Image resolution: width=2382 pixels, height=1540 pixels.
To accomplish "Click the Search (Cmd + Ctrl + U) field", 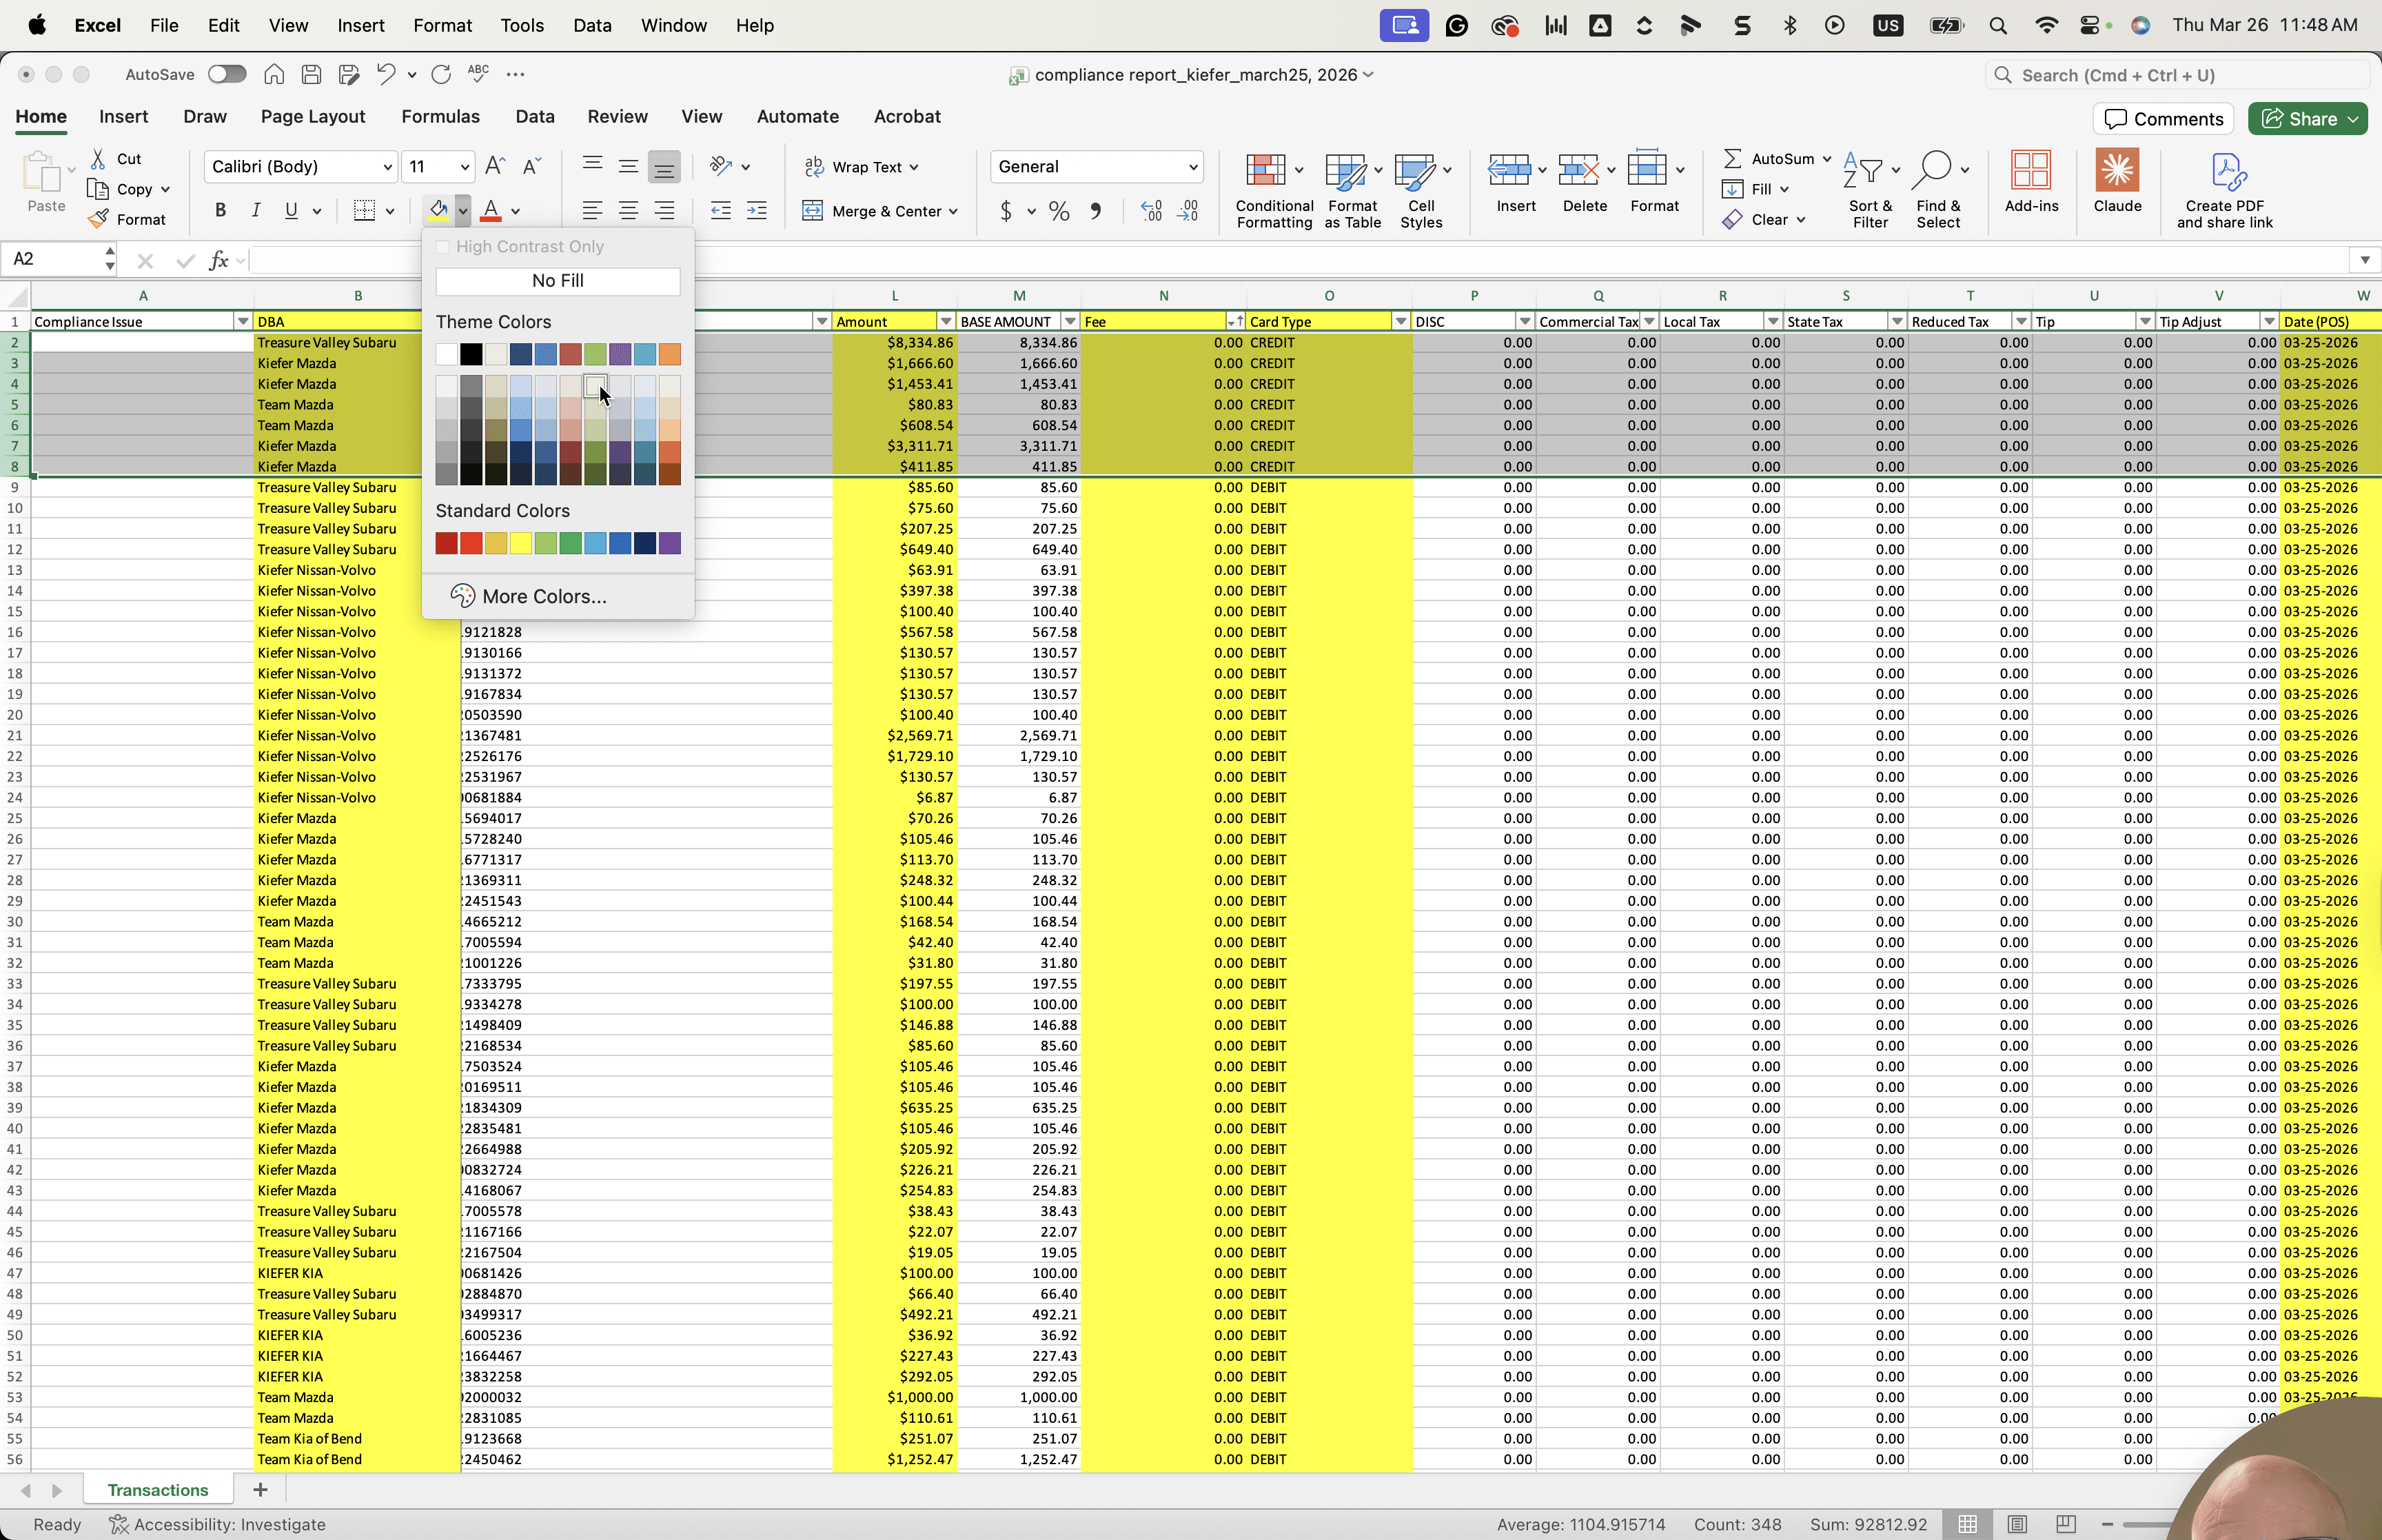I will point(2177,75).
